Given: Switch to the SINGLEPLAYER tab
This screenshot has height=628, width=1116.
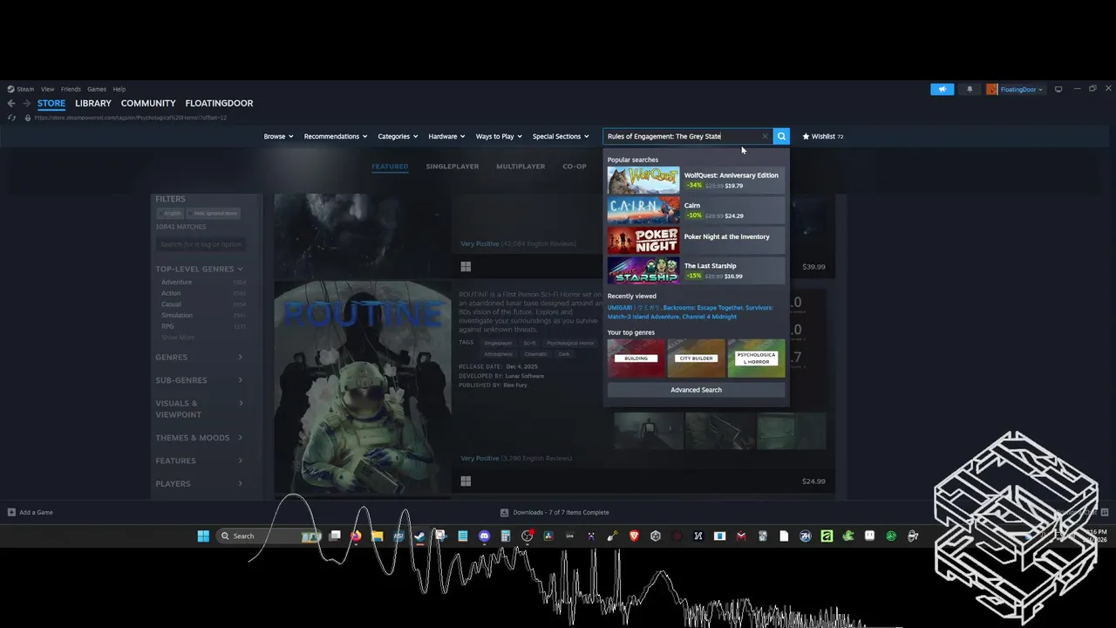Looking at the screenshot, I should (x=453, y=166).
